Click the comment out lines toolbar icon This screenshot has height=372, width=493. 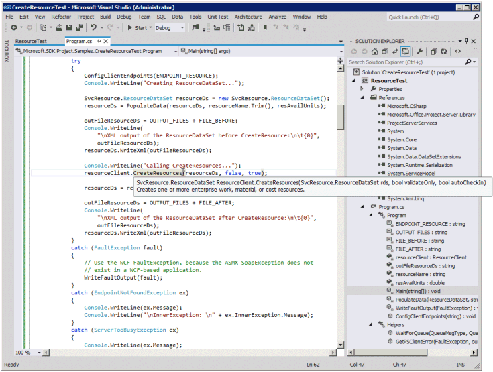click(241, 27)
